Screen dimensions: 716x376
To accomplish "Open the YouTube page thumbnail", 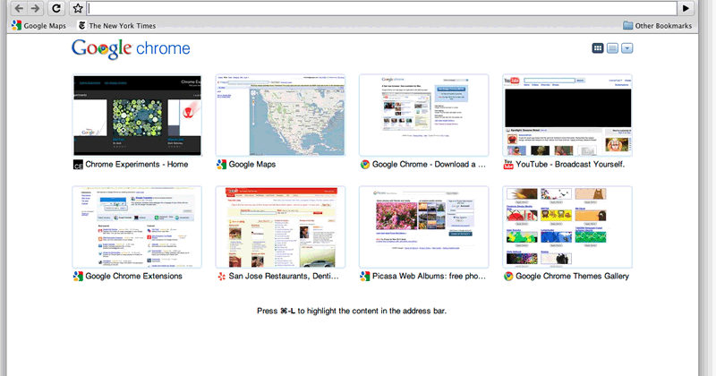I will 567,115.
